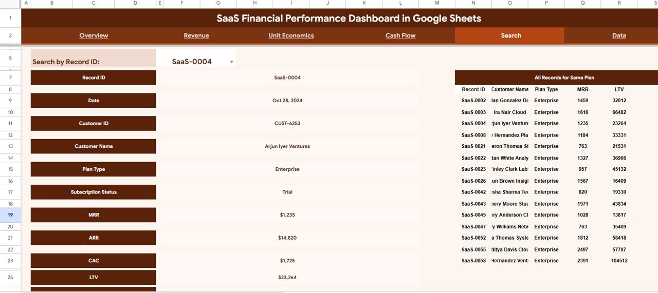
Task: Select the Subscription Status field label
Action: tap(94, 192)
